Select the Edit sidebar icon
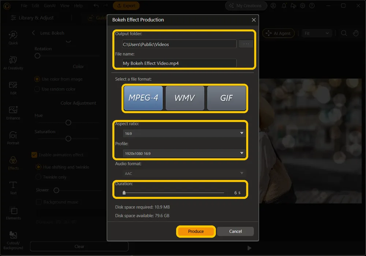Screen dimensions: 366x256 13,88
